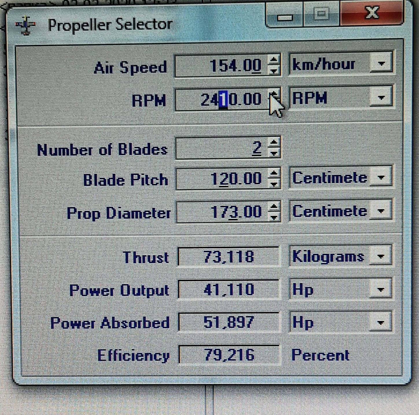Expand Prop Diameter Centimeter units dropdown

[x=381, y=211]
